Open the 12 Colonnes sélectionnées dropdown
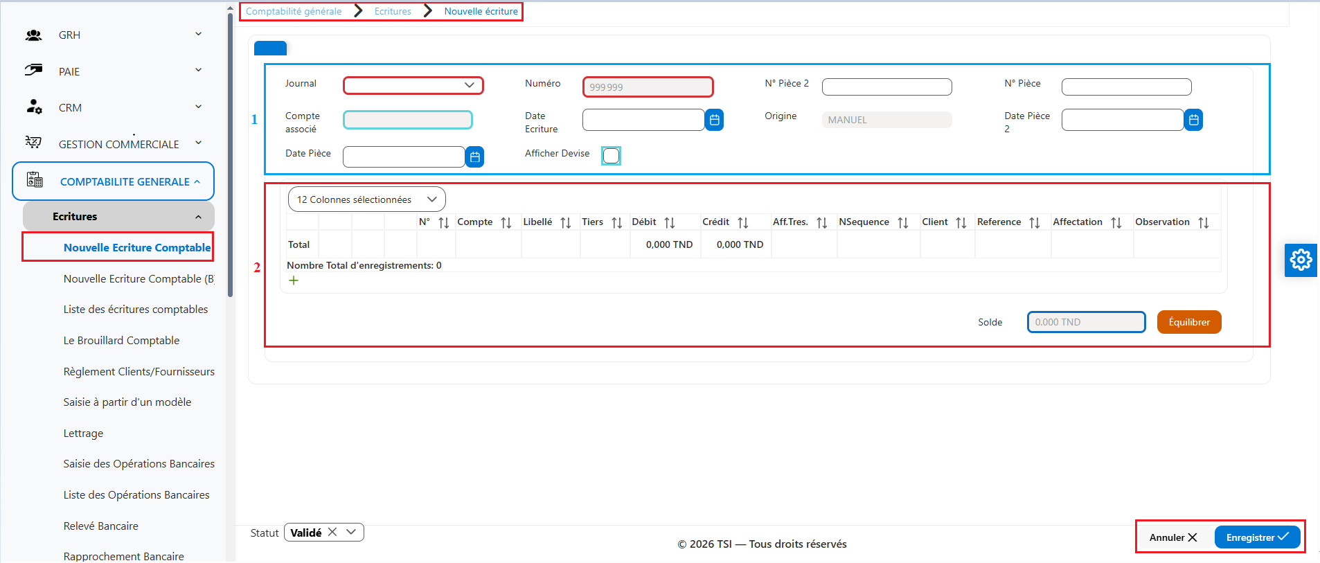 (366, 199)
